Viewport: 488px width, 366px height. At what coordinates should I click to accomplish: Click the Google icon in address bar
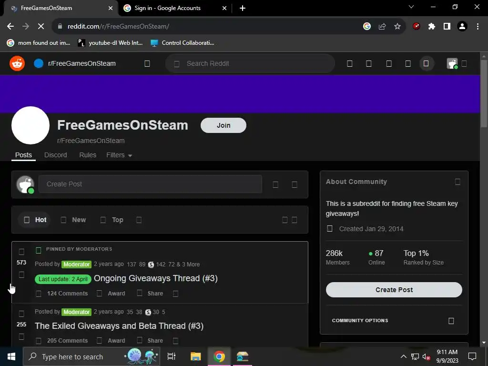coord(367,27)
